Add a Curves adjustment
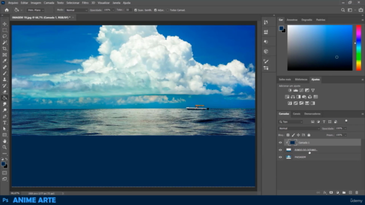The image size is (365, 205). point(302,90)
